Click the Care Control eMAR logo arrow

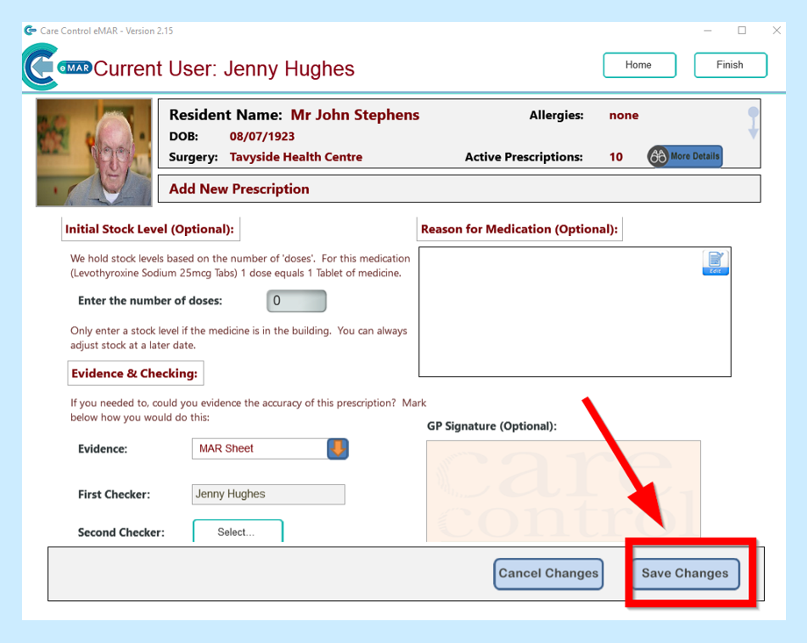tap(39, 68)
